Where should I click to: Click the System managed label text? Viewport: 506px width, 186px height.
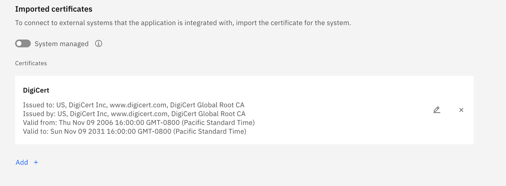coord(61,44)
